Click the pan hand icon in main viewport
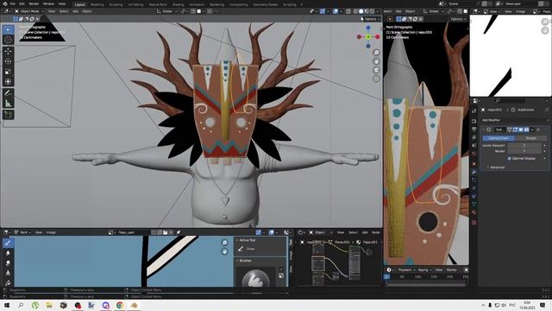The width and height of the screenshot is (552, 311). coord(376,61)
